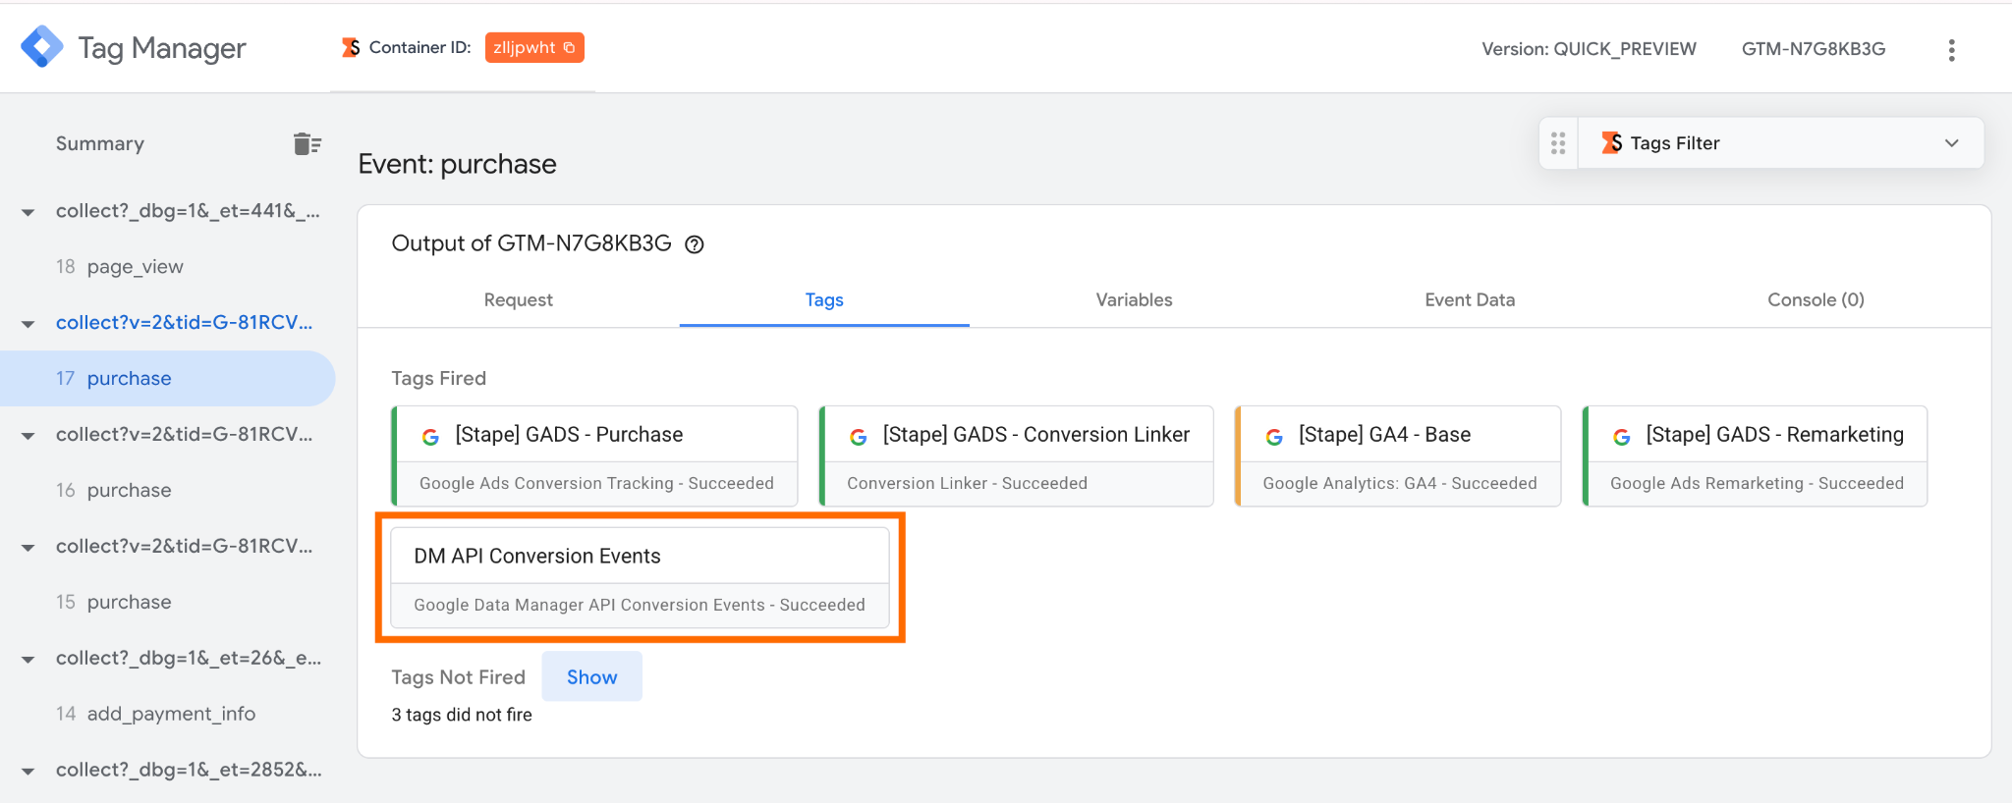
Task: Open the [Stape] GADS - Purchase tag card
Action: coord(594,456)
